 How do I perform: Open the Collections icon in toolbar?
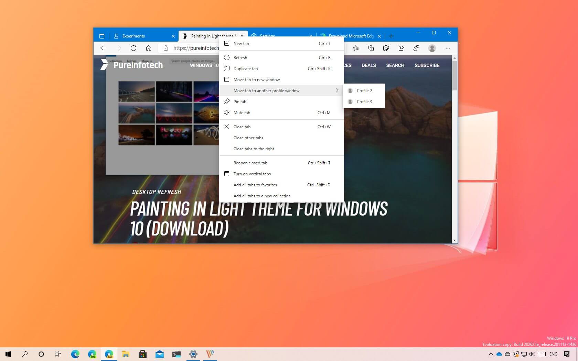(371, 48)
